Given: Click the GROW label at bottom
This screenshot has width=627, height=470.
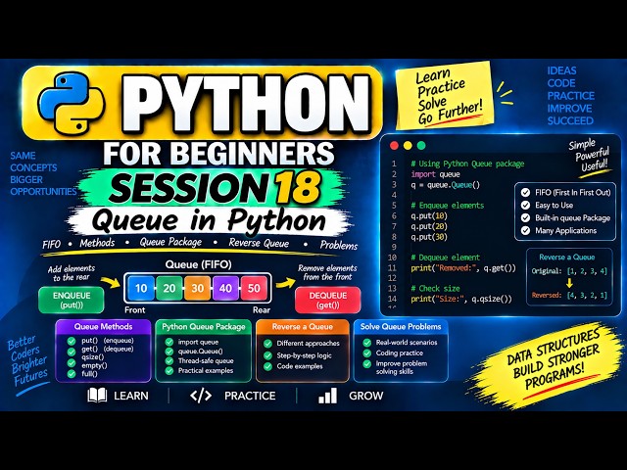Looking at the screenshot, I should pyautogui.click(x=365, y=396).
